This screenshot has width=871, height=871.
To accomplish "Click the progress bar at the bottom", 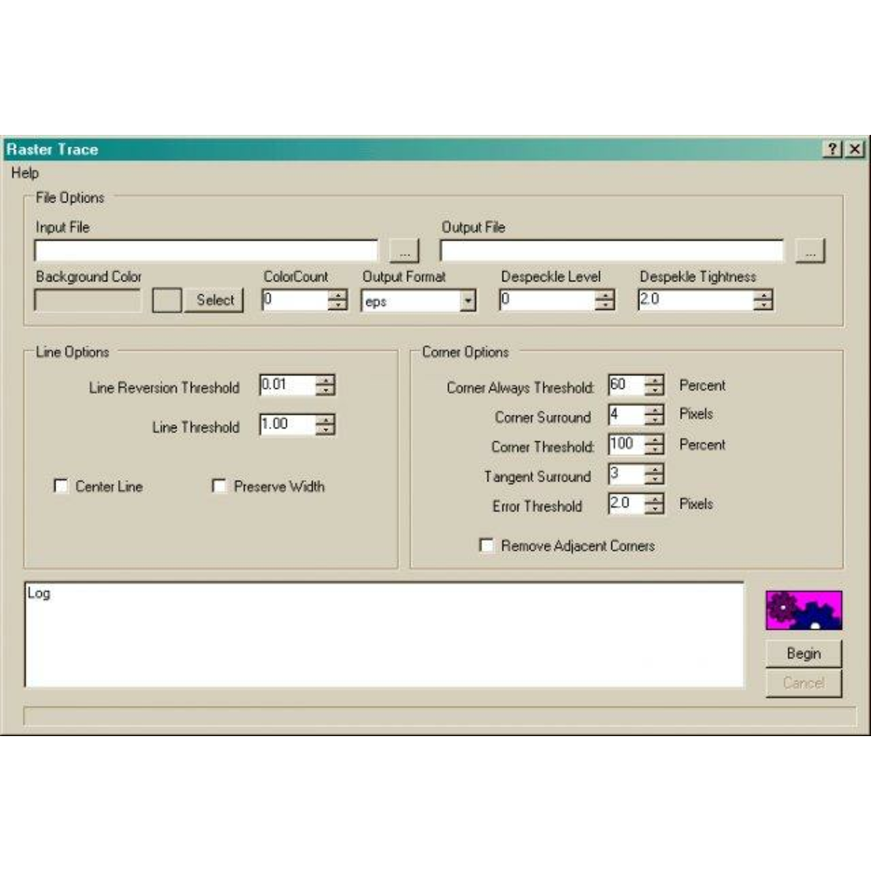I will tap(440, 716).
